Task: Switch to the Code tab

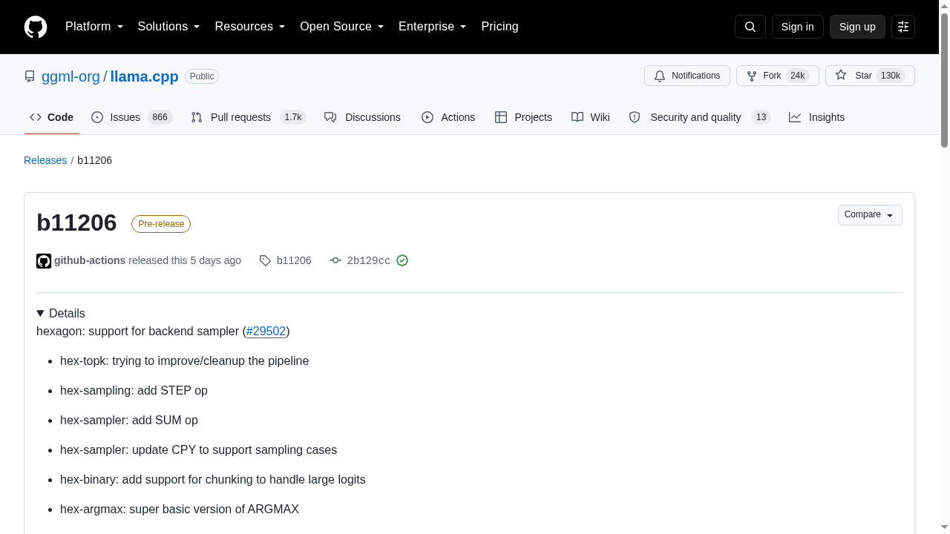Action: tap(52, 117)
